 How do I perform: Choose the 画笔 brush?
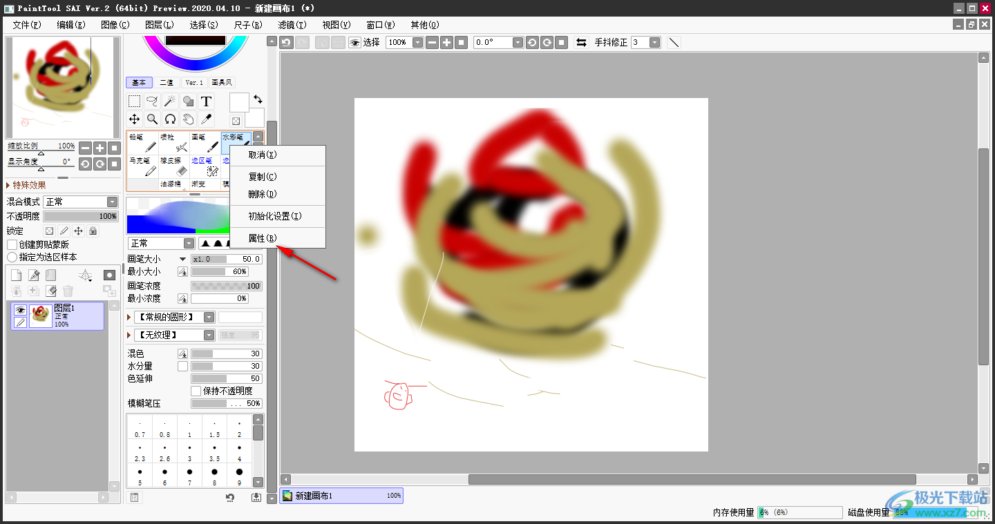[x=205, y=143]
